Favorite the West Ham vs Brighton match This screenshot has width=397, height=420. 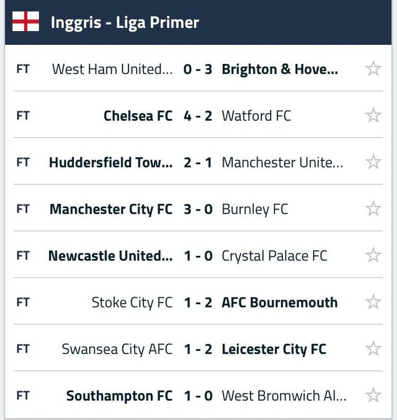[x=373, y=68]
